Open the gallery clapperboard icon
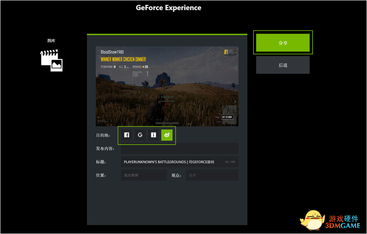The image size is (367, 234). pos(52,60)
